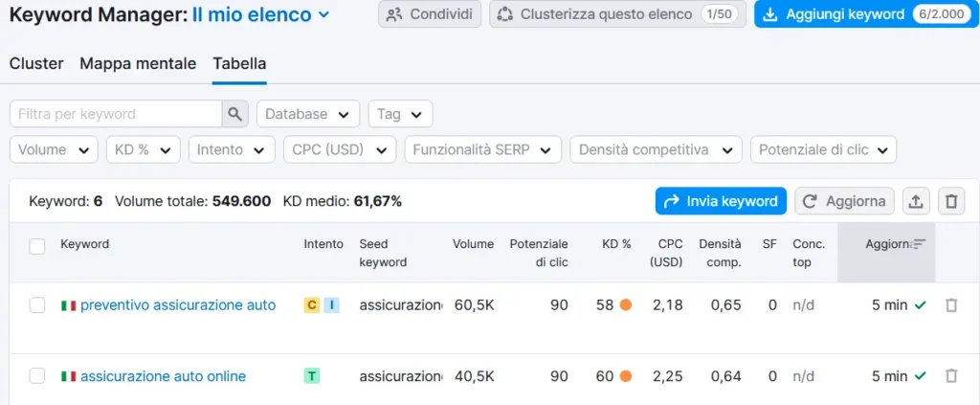Delete the assicurazione auto online row
Image resolution: width=980 pixels, height=405 pixels.
(951, 376)
